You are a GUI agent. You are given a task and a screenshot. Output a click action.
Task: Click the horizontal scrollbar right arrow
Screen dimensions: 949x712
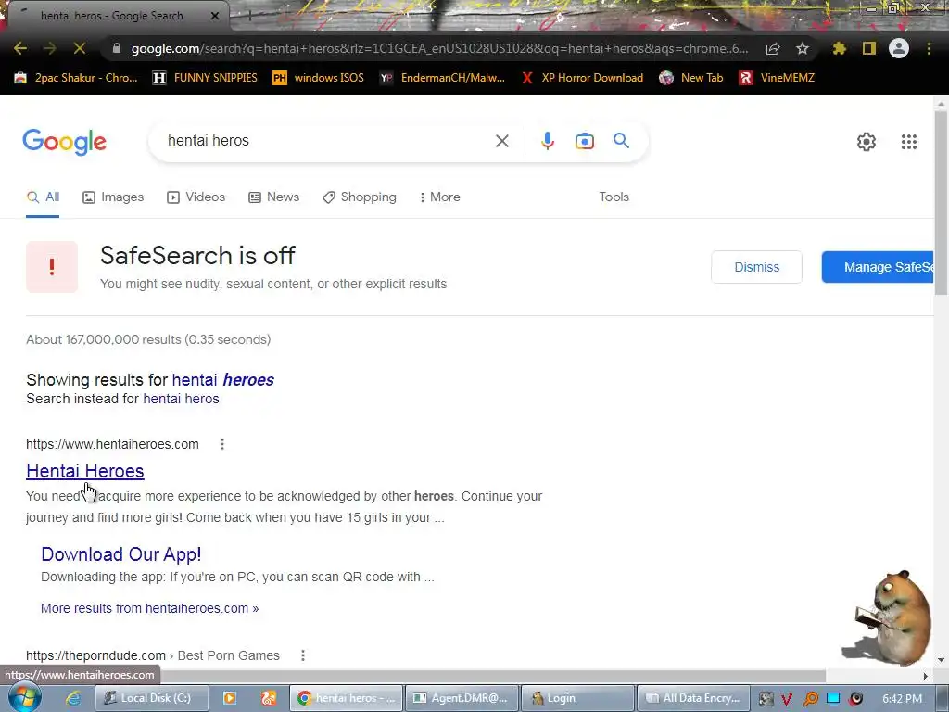tap(926, 676)
